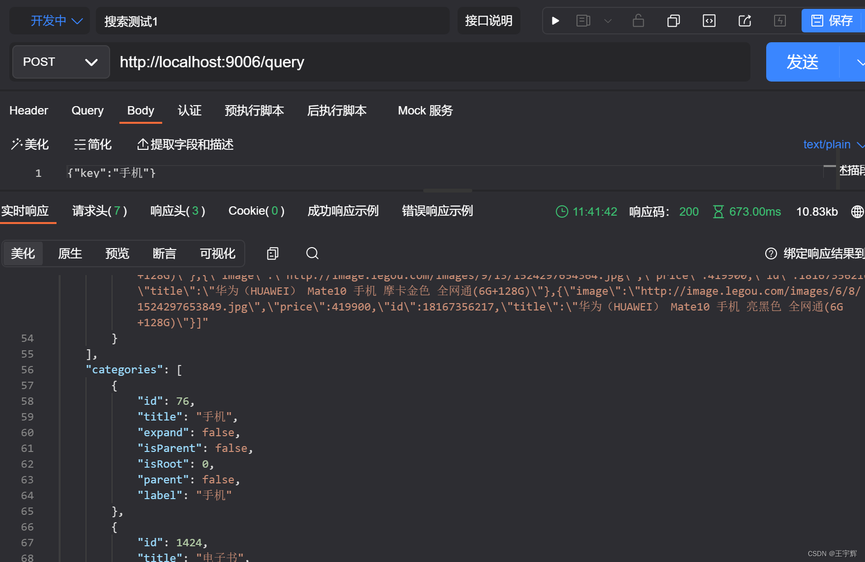Screen dimensions: 865x562
Task: Click the request body text {"key":"手机"}
Action: 112,173
